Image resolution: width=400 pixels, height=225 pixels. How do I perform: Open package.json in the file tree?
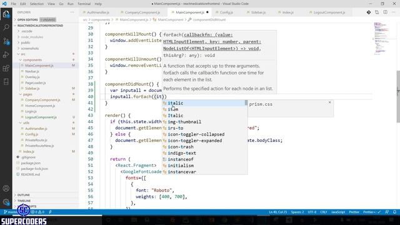[x=31, y=163]
